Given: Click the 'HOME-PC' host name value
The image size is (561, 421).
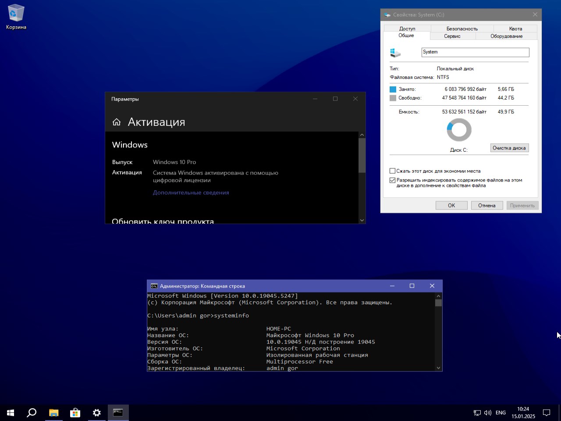Looking at the screenshot, I should (279, 329).
